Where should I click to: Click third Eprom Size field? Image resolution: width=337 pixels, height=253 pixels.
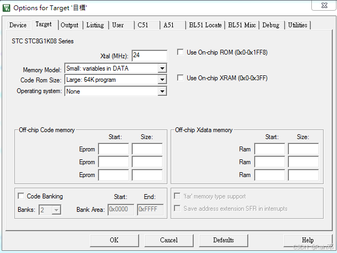147,175
